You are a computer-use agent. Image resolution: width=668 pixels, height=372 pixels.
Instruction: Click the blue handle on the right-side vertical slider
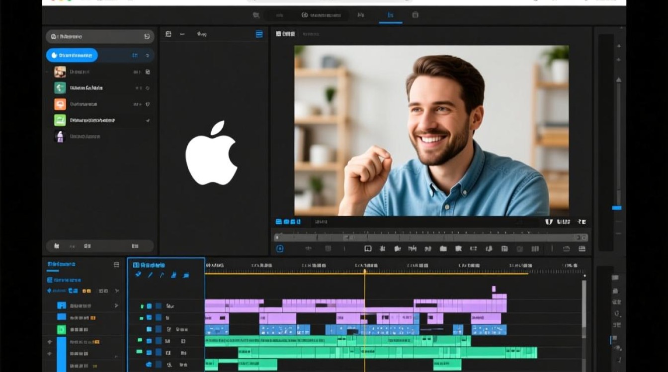617,208
